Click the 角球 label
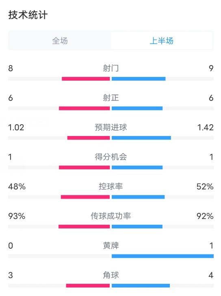This screenshot has height=296, width=221. point(111,275)
